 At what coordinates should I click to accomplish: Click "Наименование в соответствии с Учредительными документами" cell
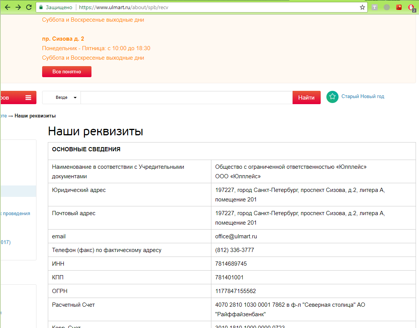(x=129, y=171)
